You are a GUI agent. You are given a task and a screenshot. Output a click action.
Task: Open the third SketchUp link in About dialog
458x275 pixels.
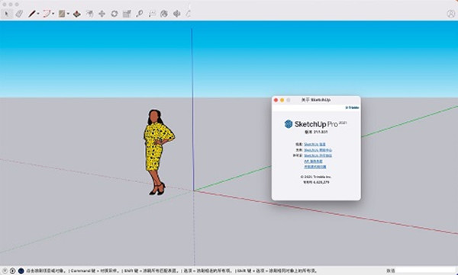coord(318,155)
